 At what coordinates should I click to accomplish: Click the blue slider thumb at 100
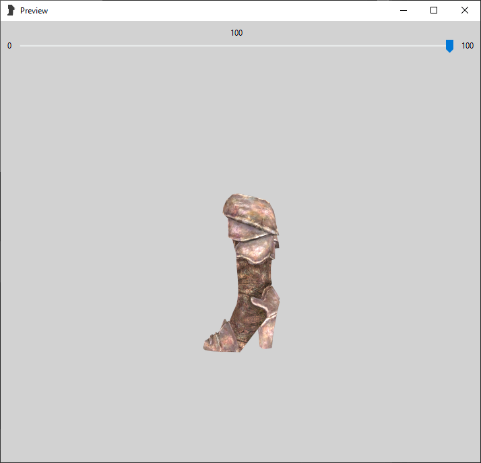coord(449,46)
